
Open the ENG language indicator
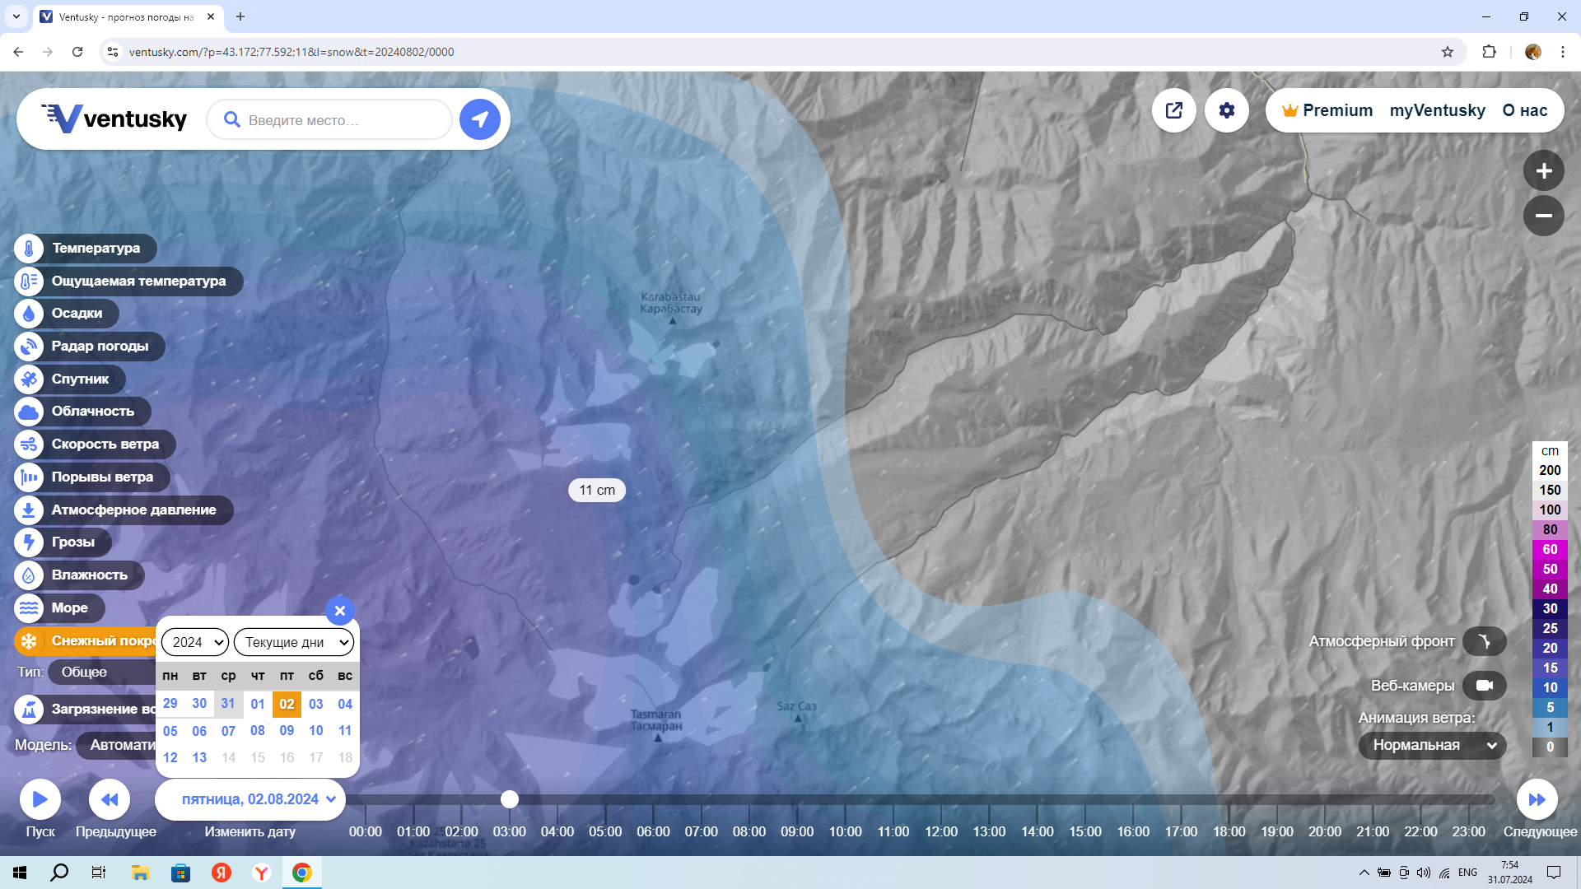(1467, 873)
